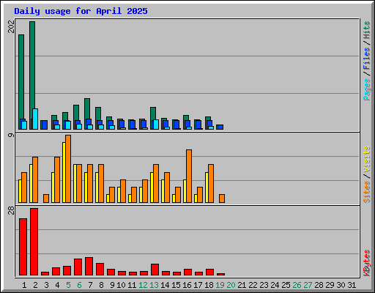The image size is (375, 293).
Task: Click the "Daily usage for April 2025" title
Action: click(x=81, y=11)
